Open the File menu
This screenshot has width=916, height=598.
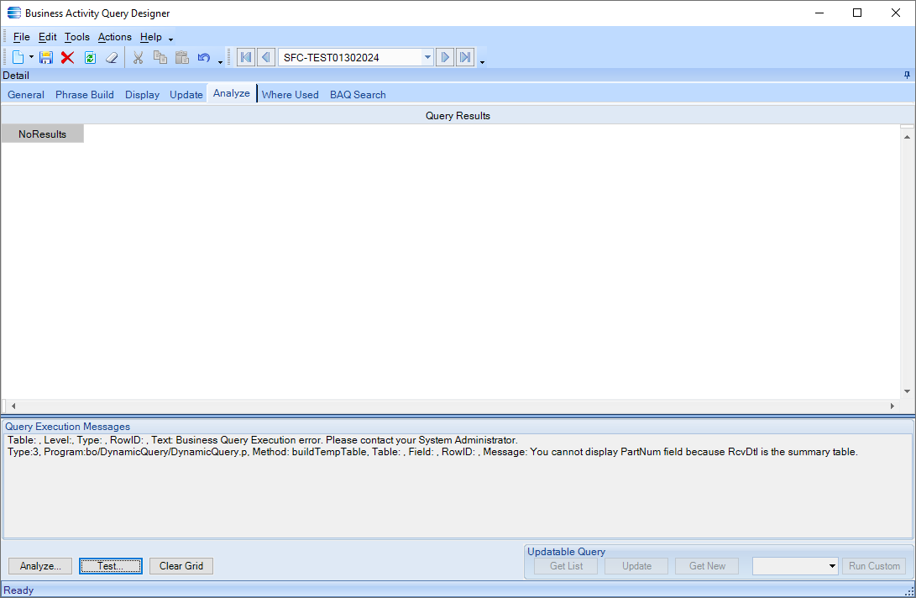tap(22, 37)
